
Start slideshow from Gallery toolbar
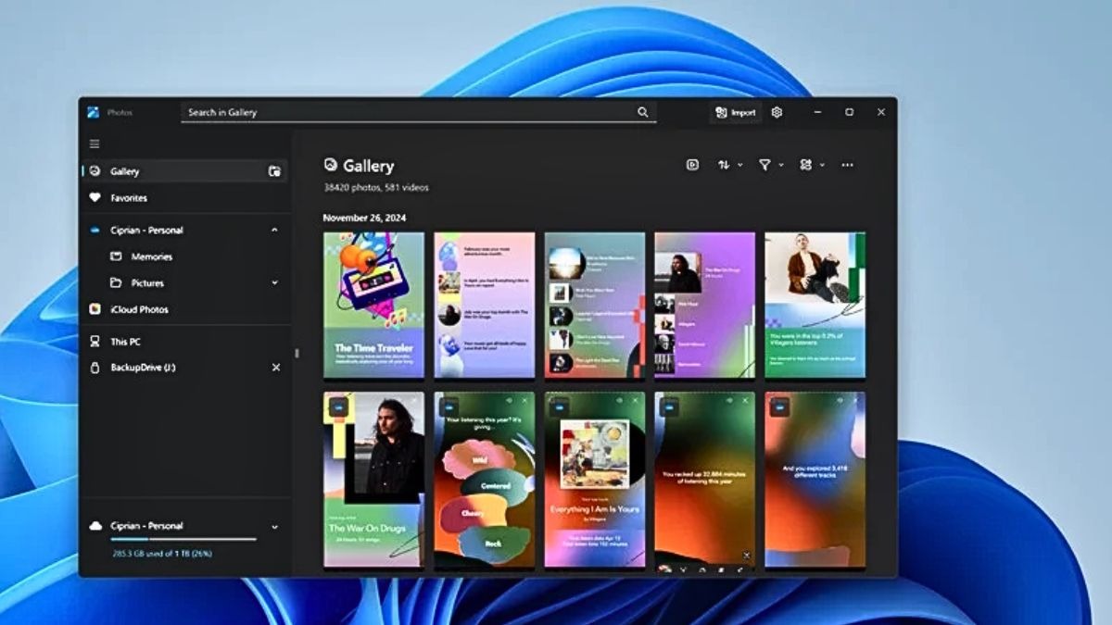click(x=692, y=165)
